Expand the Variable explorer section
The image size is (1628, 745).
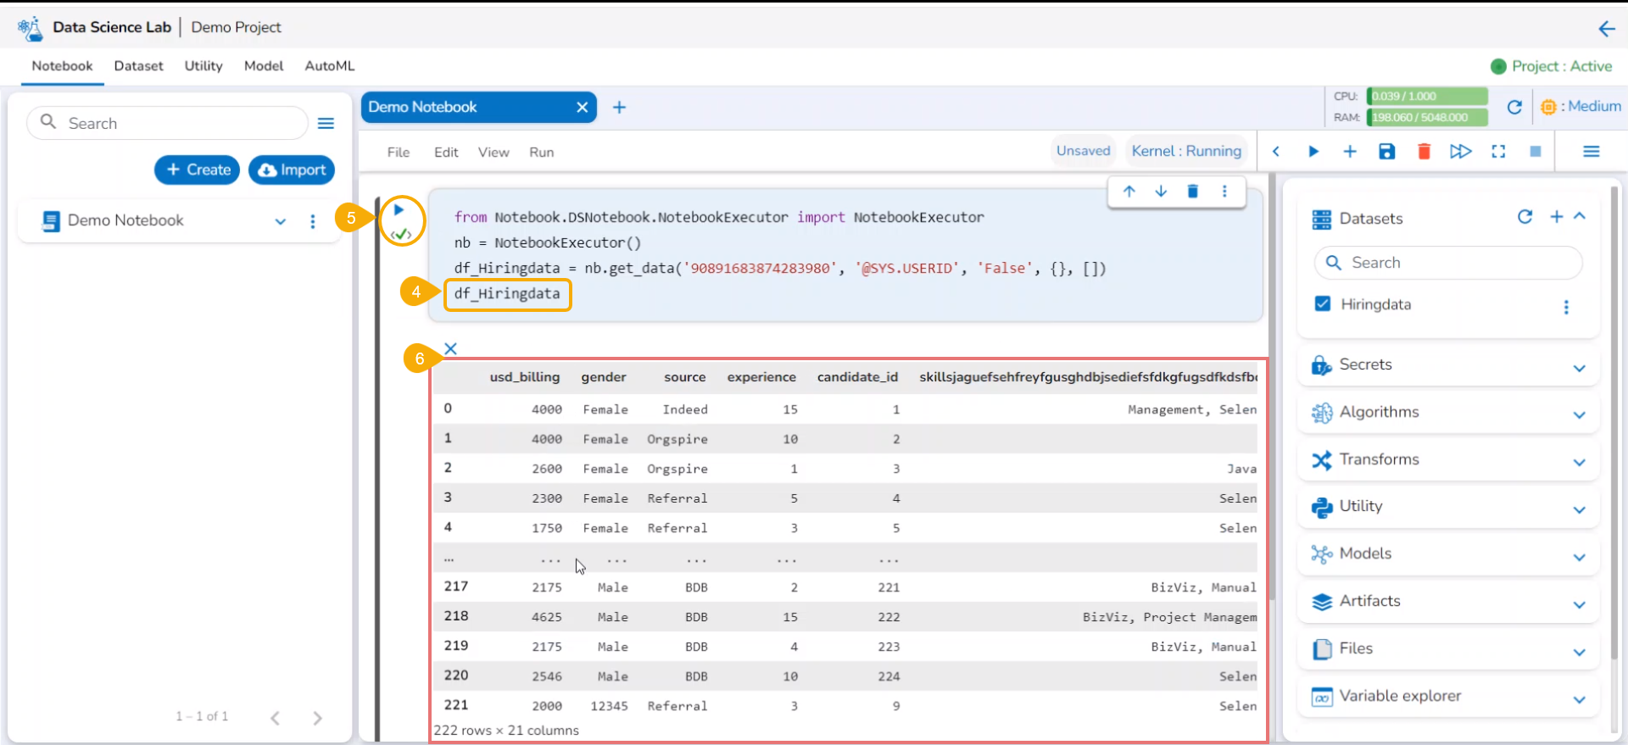pyautogui.click(x=1579, y=699)
